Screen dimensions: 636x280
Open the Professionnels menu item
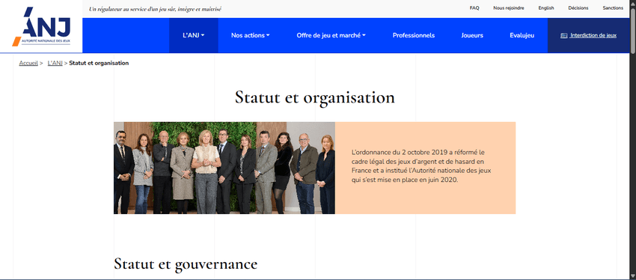413,35
